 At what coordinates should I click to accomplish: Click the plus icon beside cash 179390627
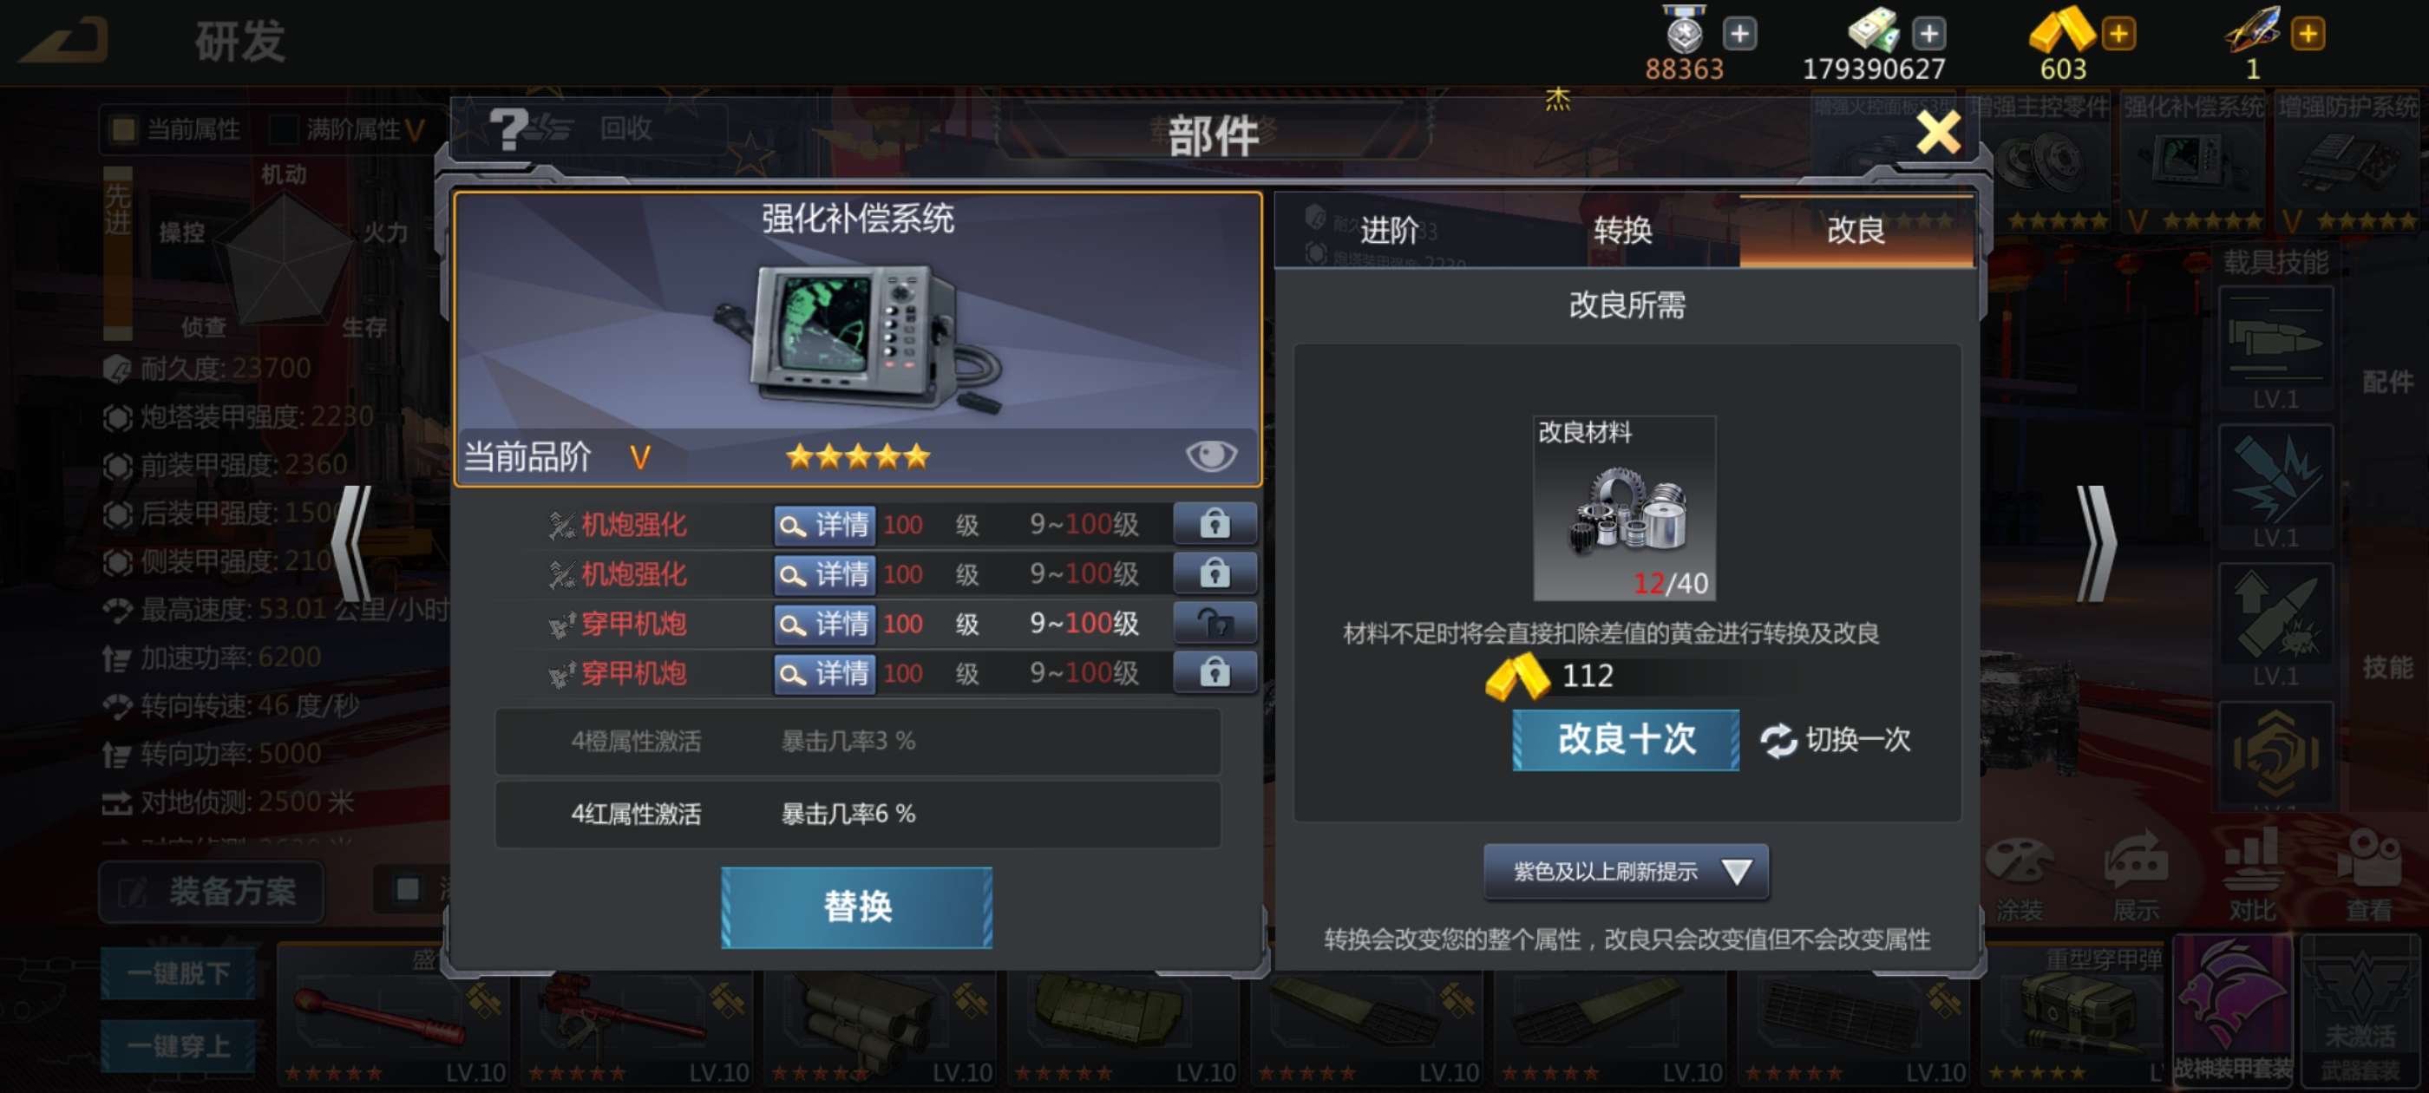1929,35
